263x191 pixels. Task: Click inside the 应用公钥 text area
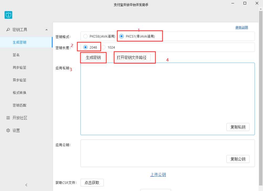(168, 153)
